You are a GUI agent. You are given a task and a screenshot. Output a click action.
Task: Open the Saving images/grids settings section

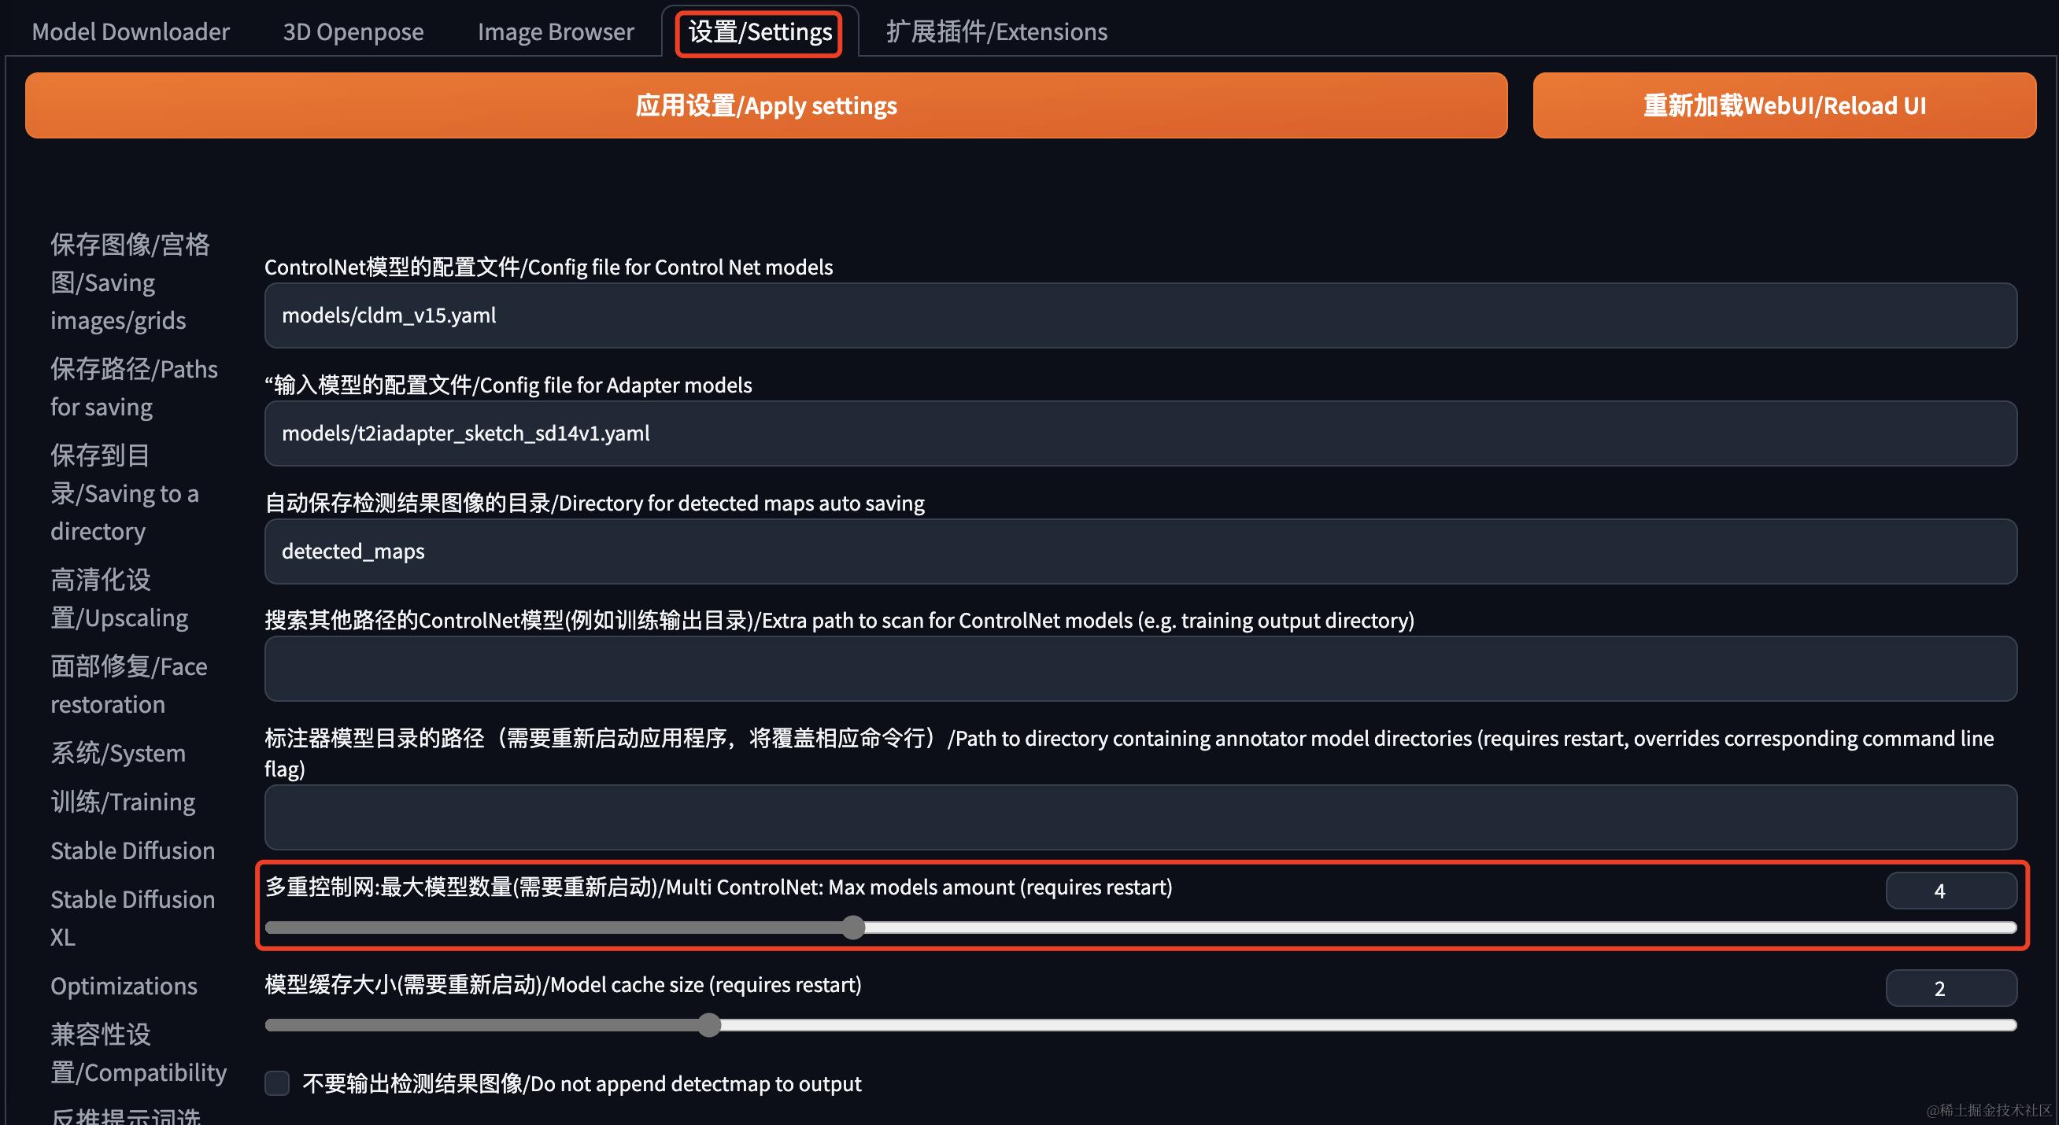[130, 282]
